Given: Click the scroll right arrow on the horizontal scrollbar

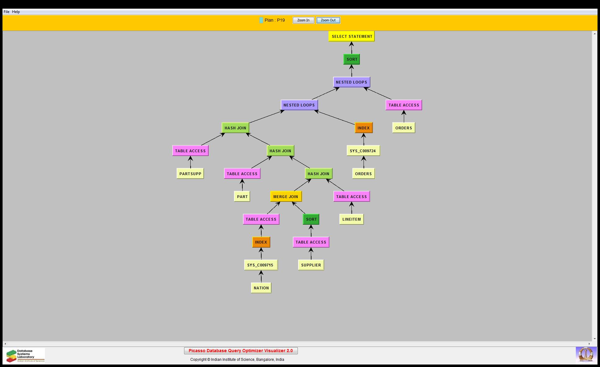Looking at the screenshot, I should 590,344.
